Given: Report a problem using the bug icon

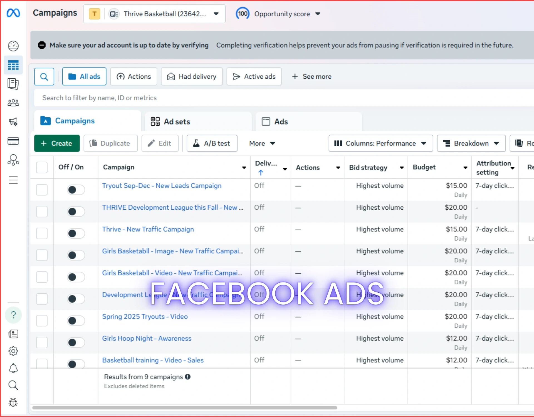Looking at the screenshot, I should (x=13, y=402).
